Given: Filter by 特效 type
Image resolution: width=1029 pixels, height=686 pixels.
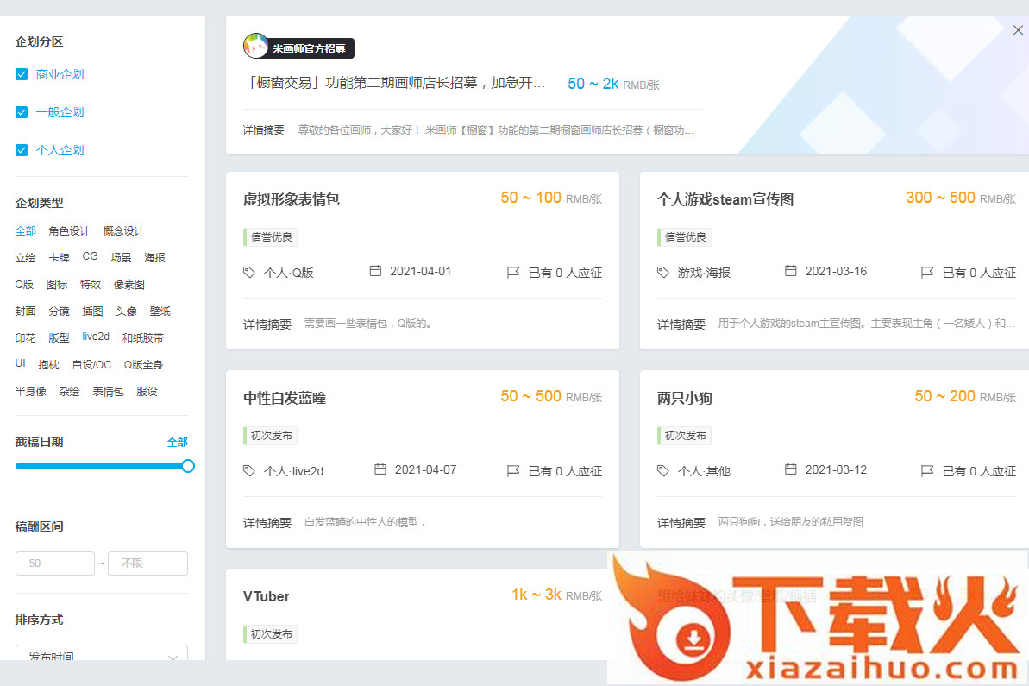Looking at the screenshot, I should pos(91,285).
